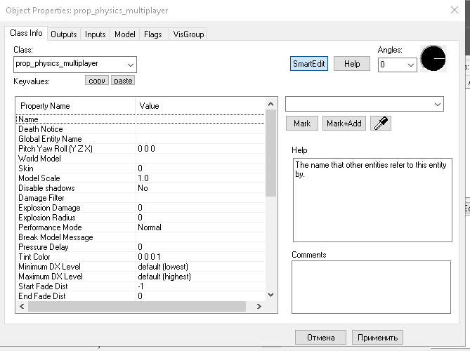
Task: Select the Skin property row
Action: (141, 168)
